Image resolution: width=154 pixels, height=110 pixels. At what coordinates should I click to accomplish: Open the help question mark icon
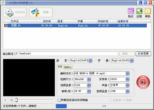coord(148,11)
